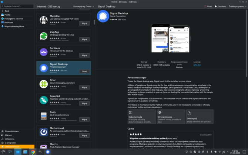Open the Źródło programu dropdown
248x155 pixels.
pyautogui.click(x=237, y=7)
